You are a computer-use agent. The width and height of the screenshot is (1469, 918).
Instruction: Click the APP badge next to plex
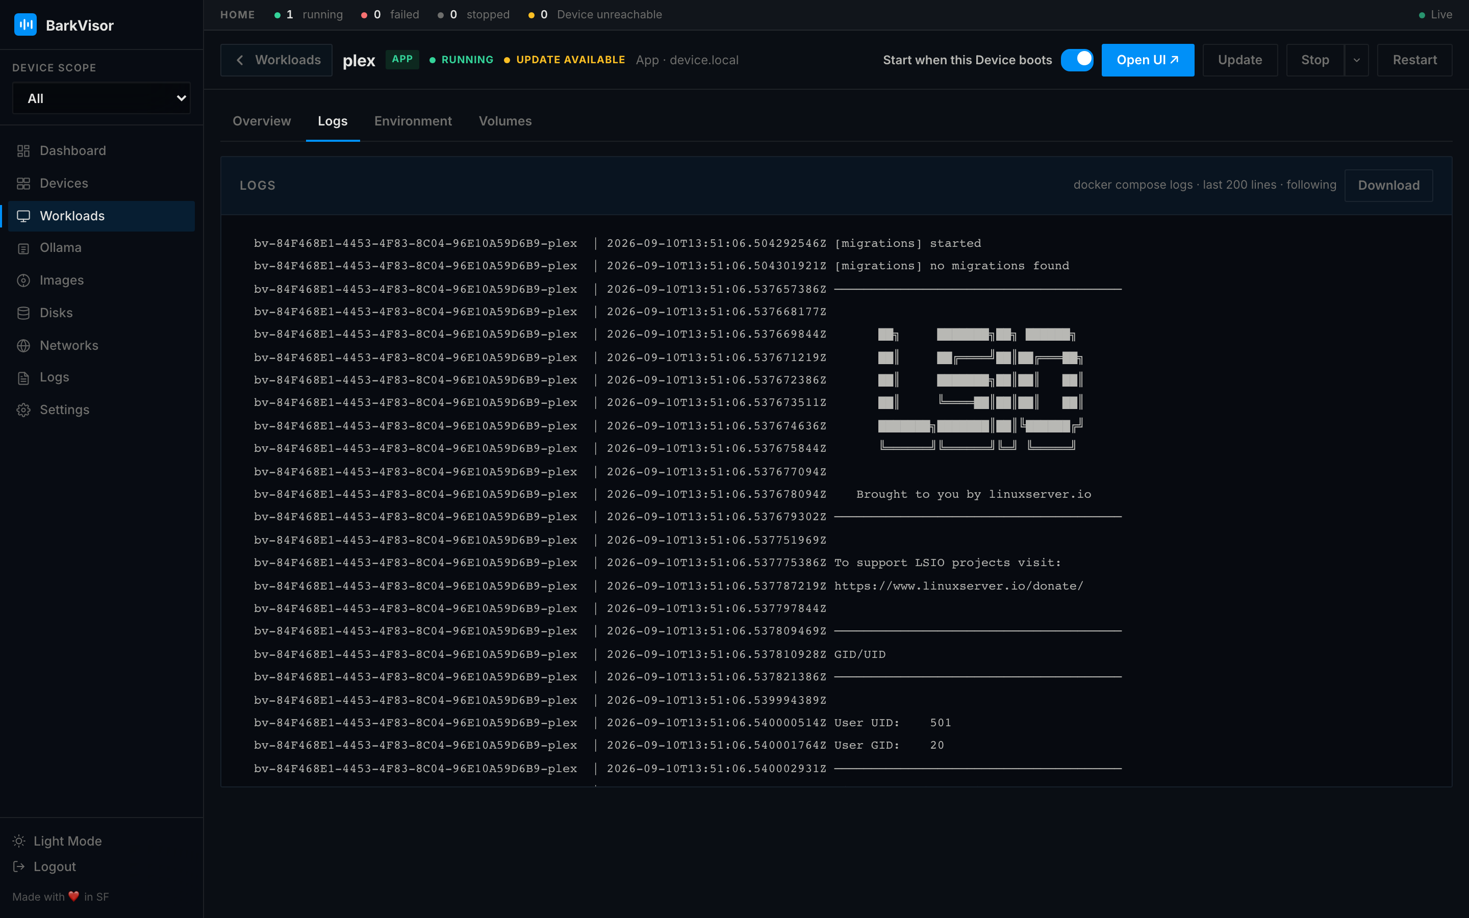tap(402, 60)
